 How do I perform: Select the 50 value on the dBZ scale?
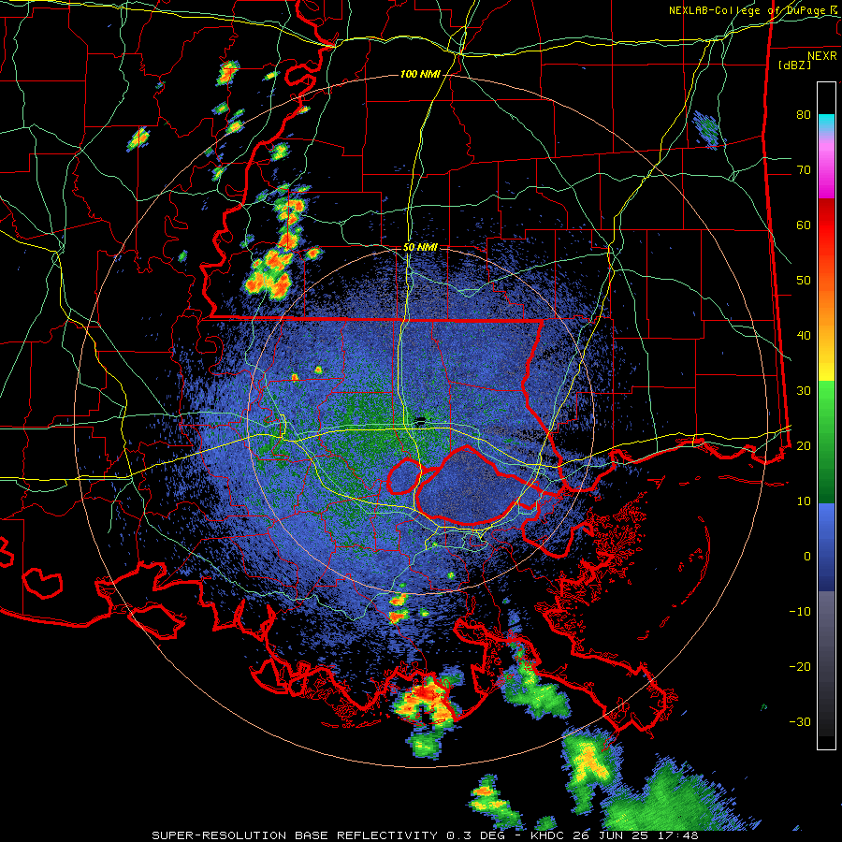[804, 281]
